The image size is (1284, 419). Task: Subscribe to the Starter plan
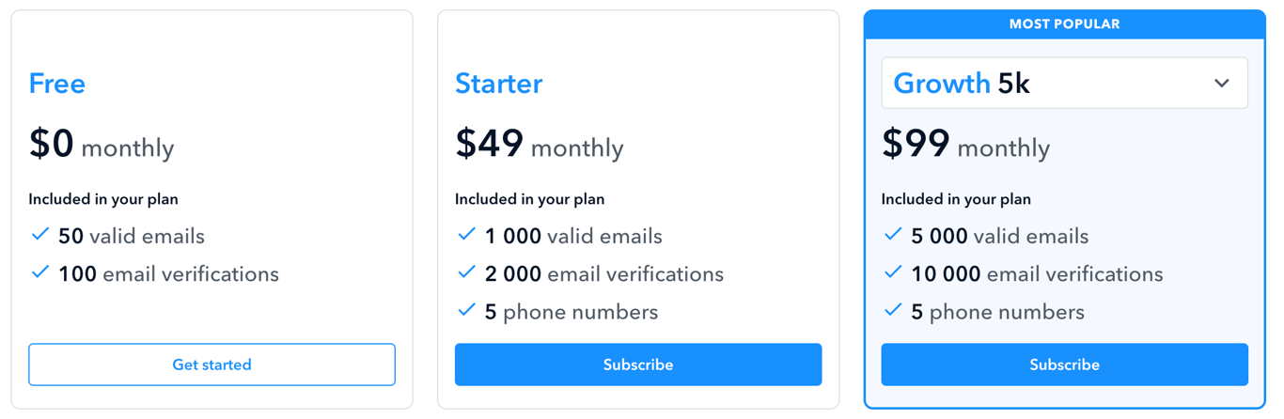click(638, 365)
